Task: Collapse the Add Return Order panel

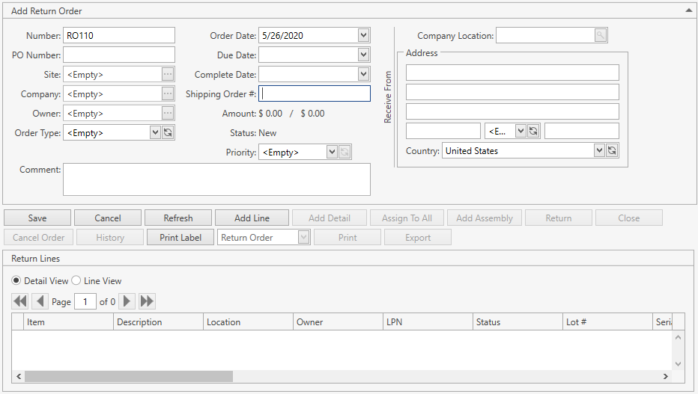Action: (x=688, y=10)
